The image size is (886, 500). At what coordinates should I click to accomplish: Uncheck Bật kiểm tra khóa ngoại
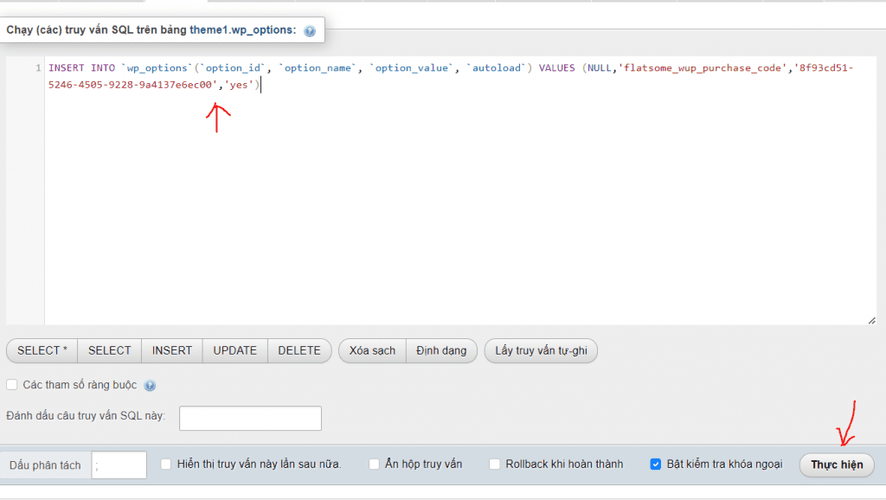(656, 465)
